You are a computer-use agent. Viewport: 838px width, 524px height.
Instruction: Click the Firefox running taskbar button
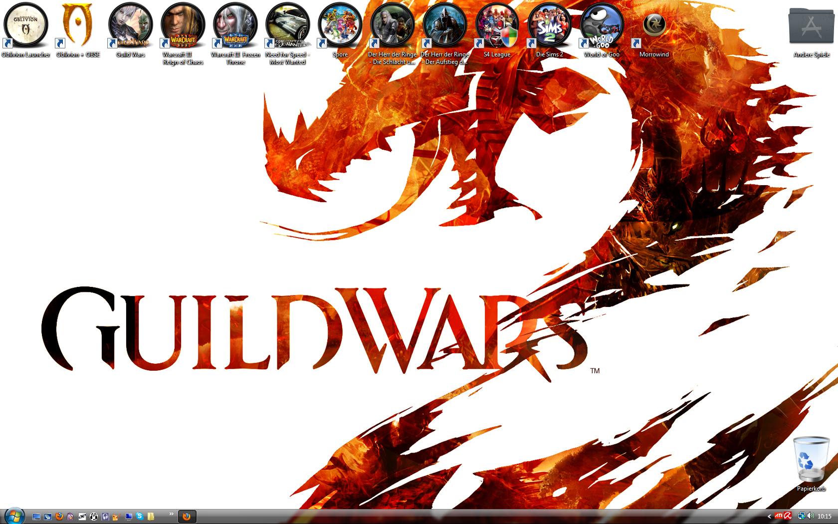click(187, 517)
